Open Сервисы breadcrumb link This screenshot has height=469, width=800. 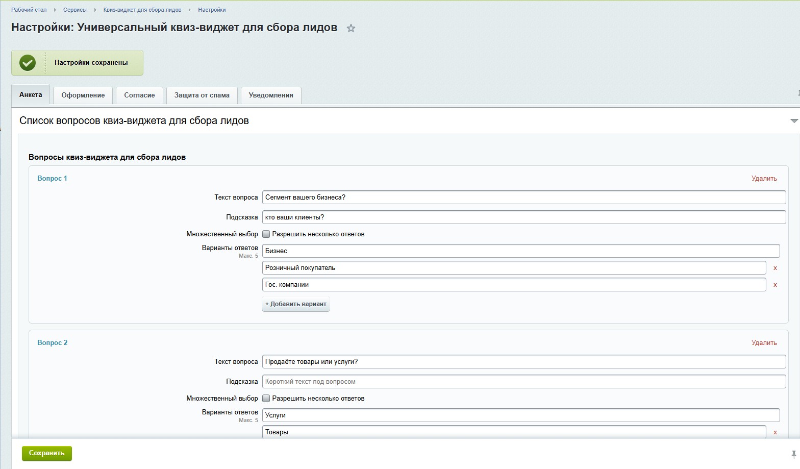[75, 10]
